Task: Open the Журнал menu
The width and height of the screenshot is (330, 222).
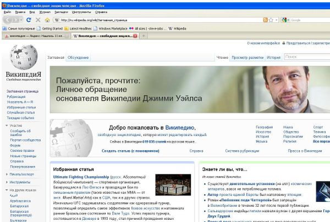Action: pos(45,12)
